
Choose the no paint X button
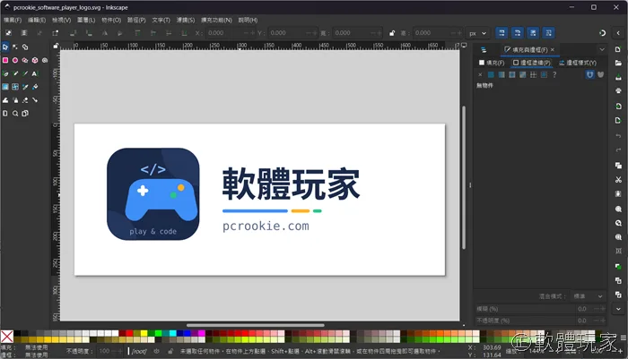point(480,75)
